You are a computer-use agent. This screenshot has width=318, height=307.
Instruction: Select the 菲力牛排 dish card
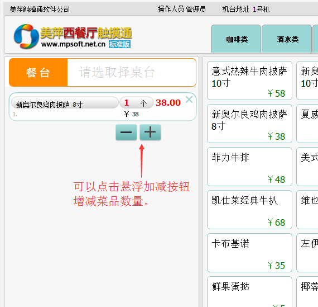click(x=249, y=167)
